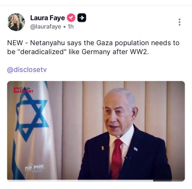Click "Germany after WW2" in the post

(115, 52)
